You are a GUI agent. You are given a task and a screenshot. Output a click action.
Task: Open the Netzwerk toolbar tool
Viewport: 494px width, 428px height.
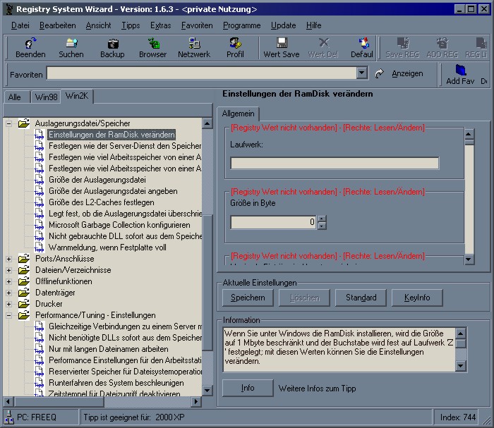(194, 43)
